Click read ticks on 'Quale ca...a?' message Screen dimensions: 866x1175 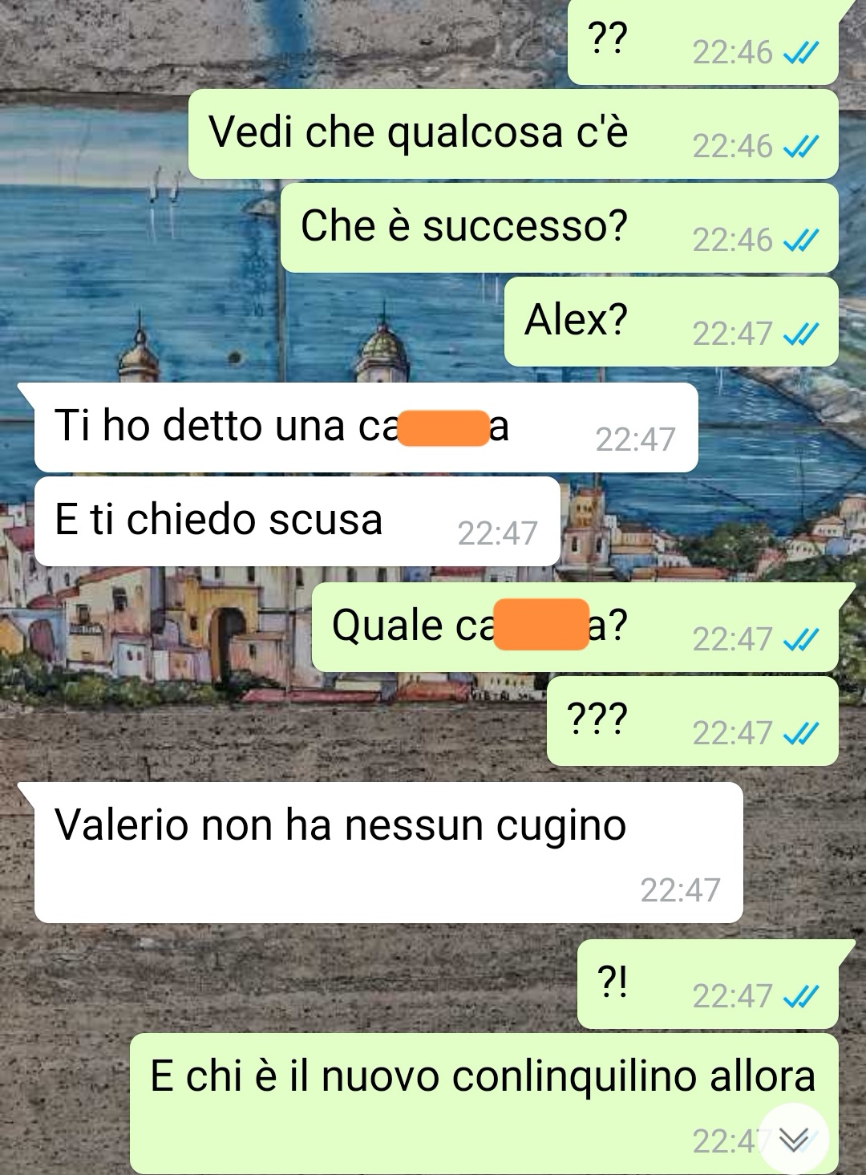[x=800, y=639]
